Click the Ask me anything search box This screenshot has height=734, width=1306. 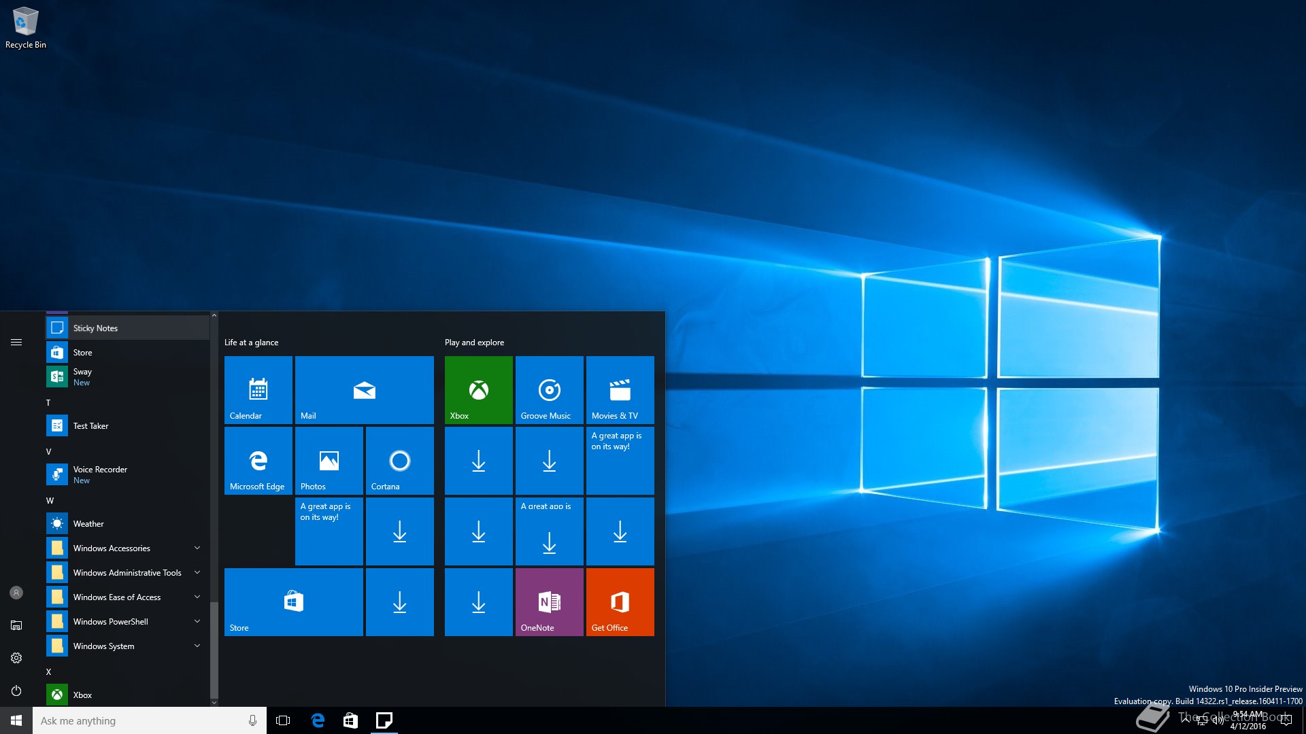pos(150,720)
